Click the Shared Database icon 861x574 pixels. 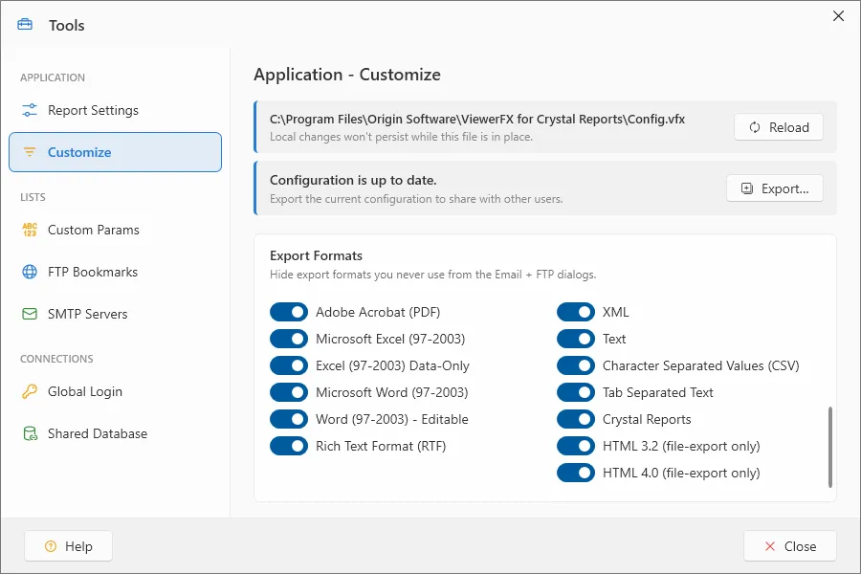pyautogui.click(x=31, y=433)
